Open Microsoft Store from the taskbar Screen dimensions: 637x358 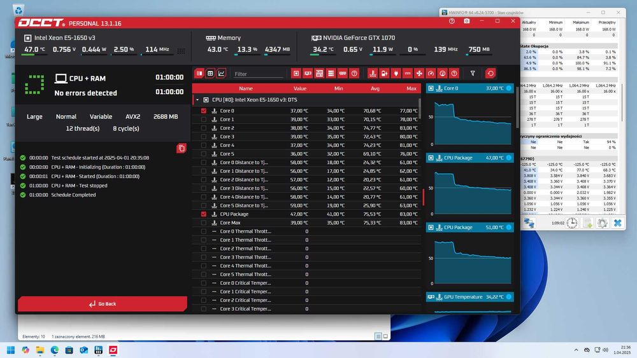point(69,350)
